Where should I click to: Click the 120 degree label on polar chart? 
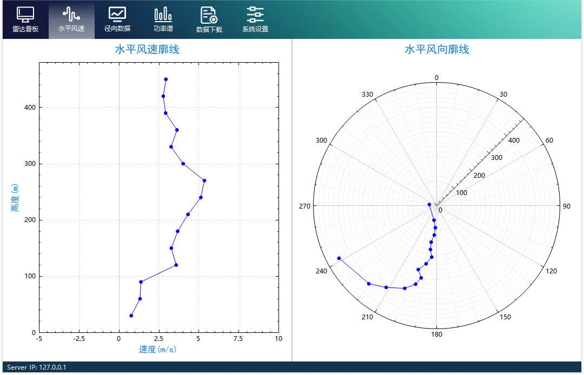click(551, 271)
